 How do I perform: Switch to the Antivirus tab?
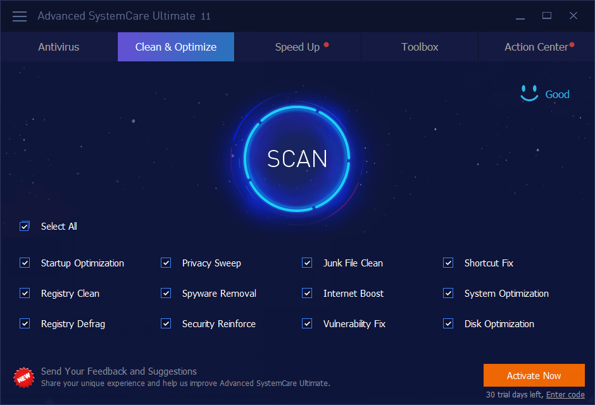pyautogui.click(x=59, y=47)
